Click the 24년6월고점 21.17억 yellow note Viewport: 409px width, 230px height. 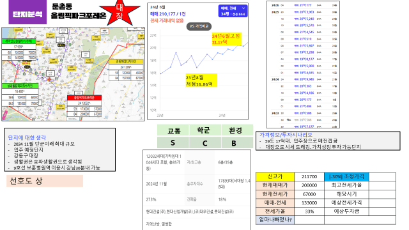tap(226, 39)
